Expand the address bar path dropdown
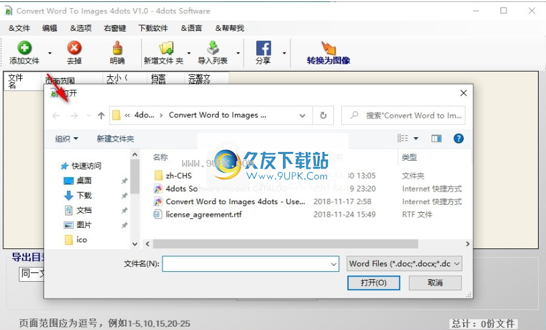 point(302,116)
